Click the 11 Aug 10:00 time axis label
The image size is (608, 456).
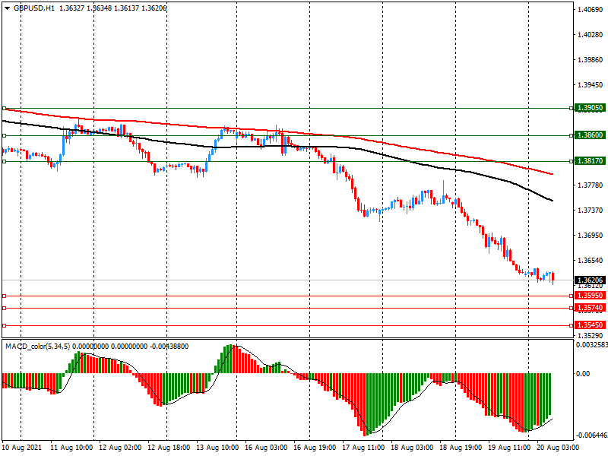pos(71,448)
